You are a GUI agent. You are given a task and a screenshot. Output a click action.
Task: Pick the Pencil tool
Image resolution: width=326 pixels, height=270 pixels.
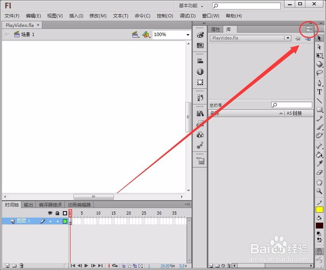tap(320, 118)
